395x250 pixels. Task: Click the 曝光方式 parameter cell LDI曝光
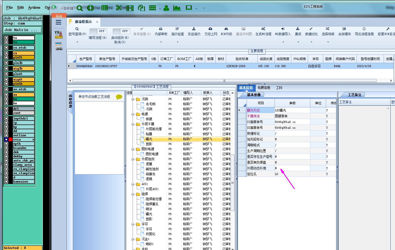(292, 110)
